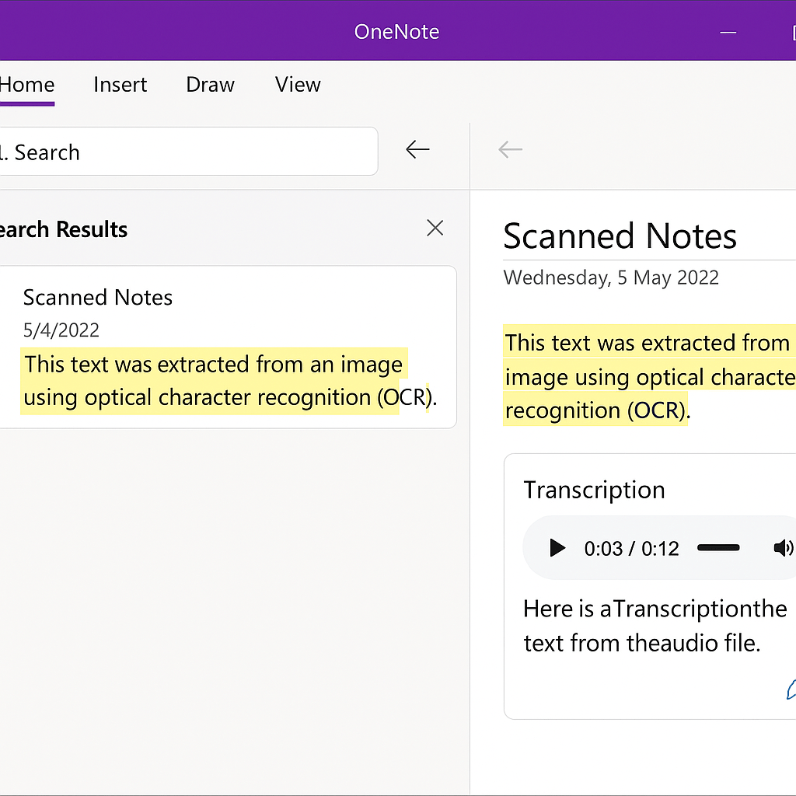Click the navigation back arrow above the page
The image size is (796, 796).
pos(510,149)
